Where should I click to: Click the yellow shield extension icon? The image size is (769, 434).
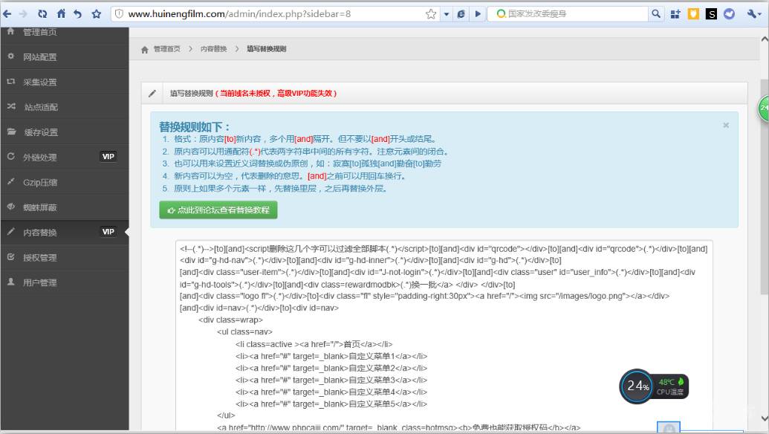(693, 13)
